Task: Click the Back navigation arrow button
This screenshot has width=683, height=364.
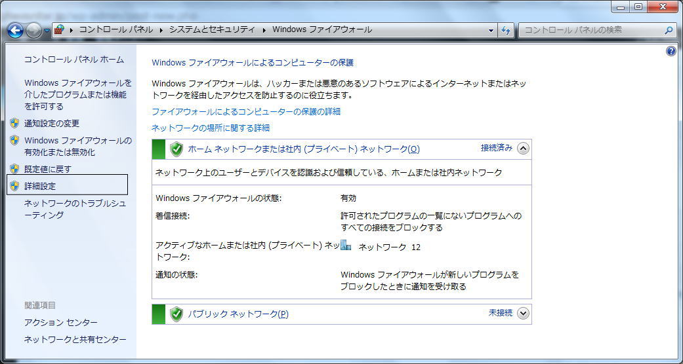Action: 15,30
